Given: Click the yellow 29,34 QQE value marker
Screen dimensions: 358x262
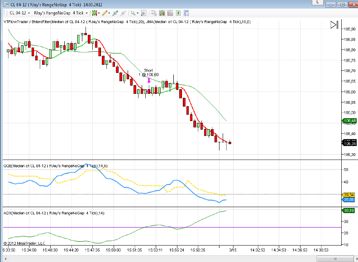Looking at the screenshot, I should click(x=348, y=195).
